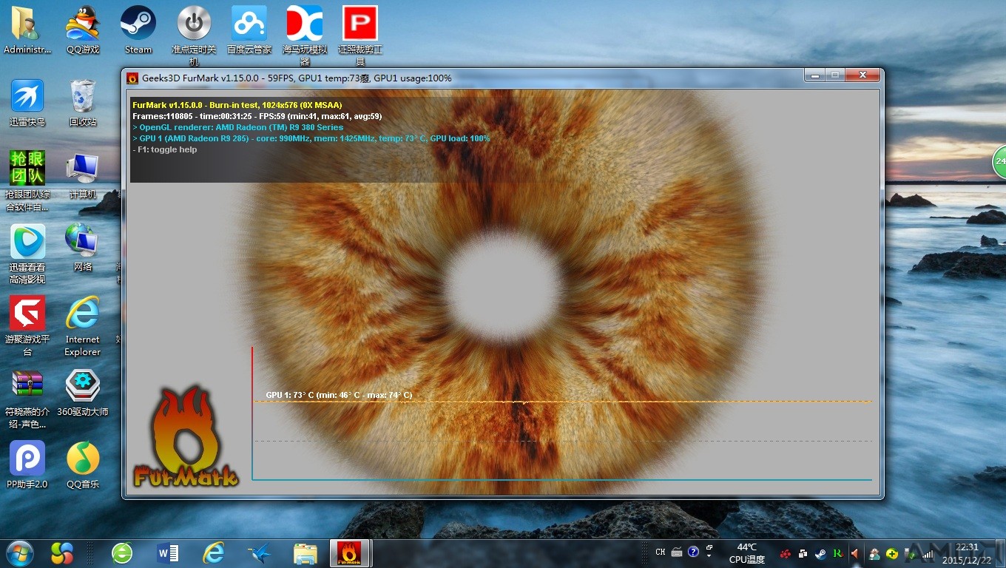Viewport: 1006px width, 568px height.
Task: Open the blue hummingbird taskbar app
Action: [x=259, y=552]
